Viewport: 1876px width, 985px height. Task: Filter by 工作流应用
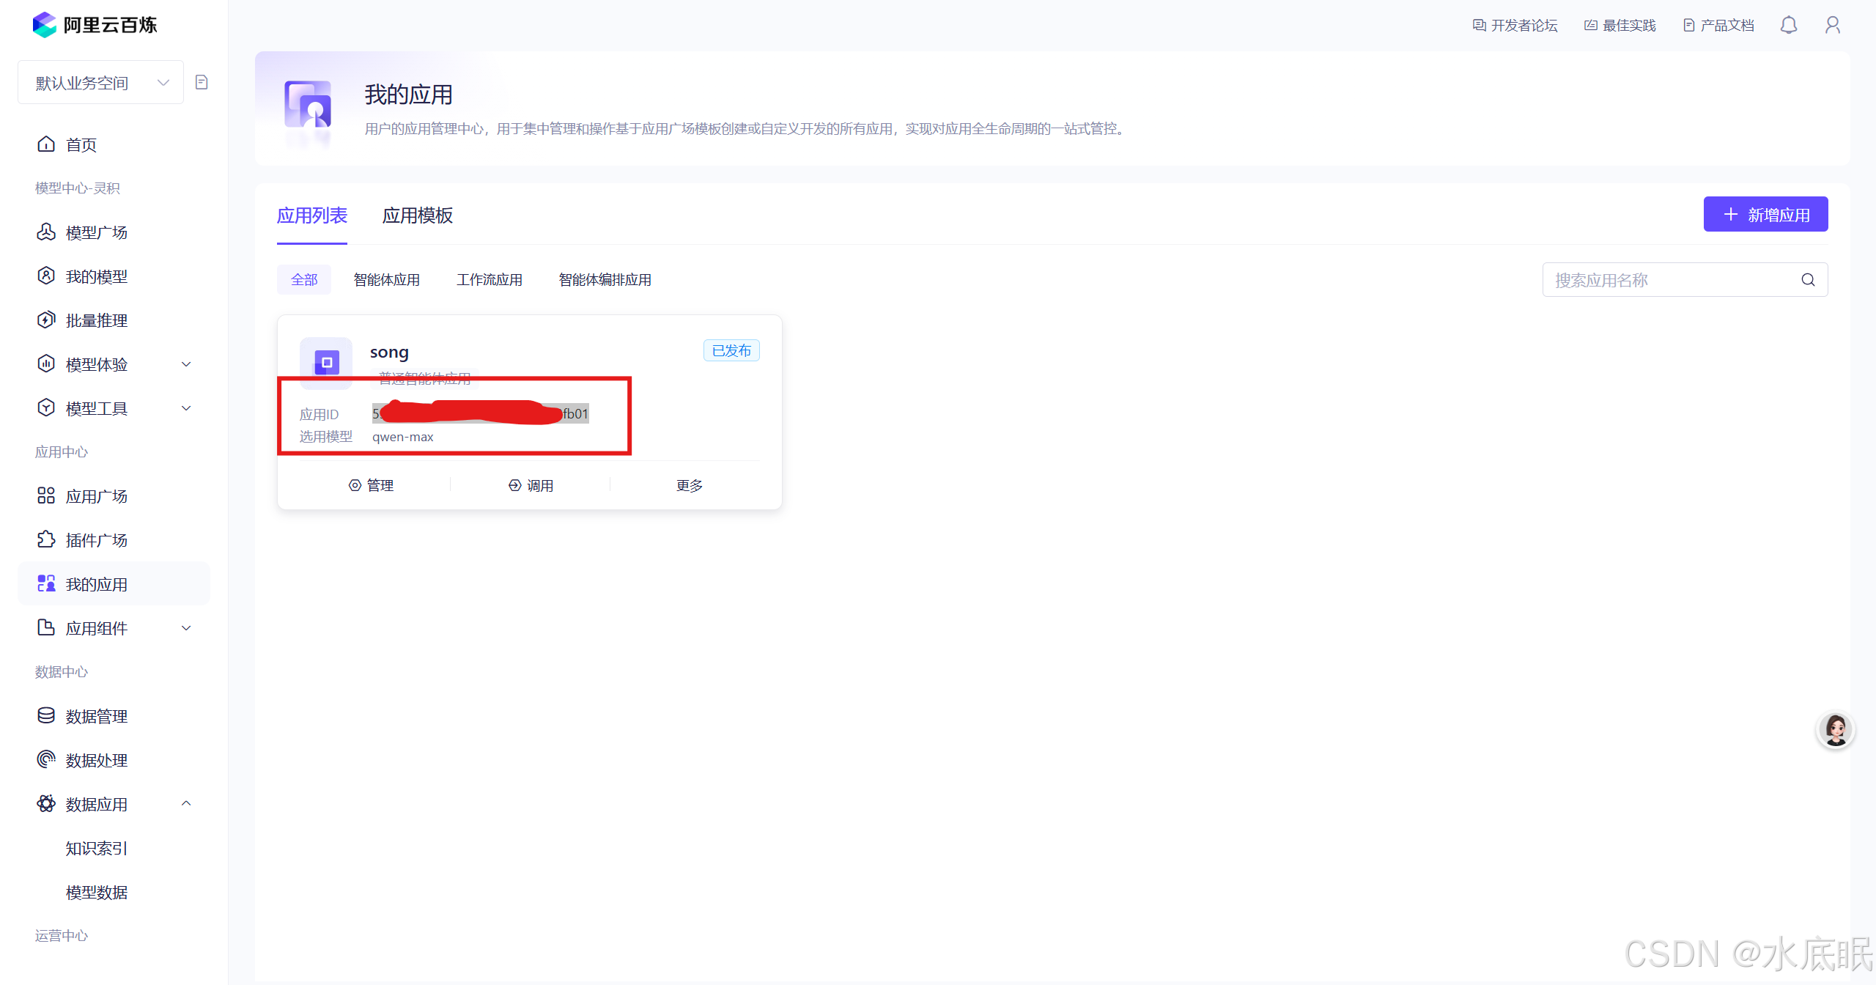489,280
